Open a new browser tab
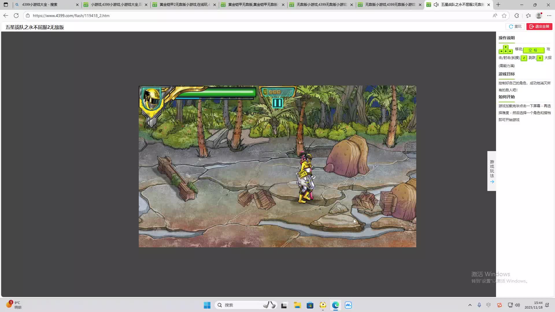This screenshot has width=555, height=312. (x=498, y=5)
